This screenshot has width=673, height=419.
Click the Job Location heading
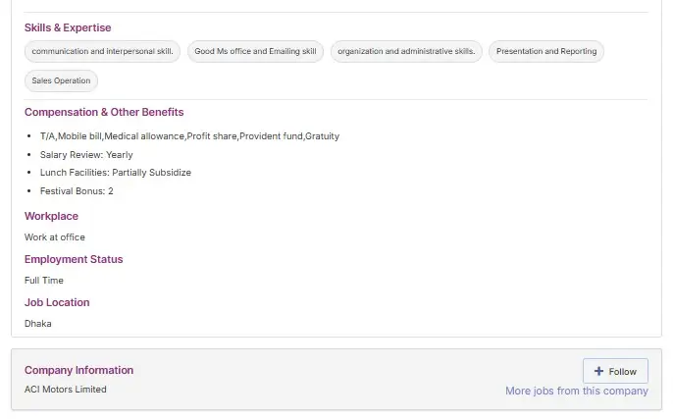pyautogui.click(x=57, y=302)
